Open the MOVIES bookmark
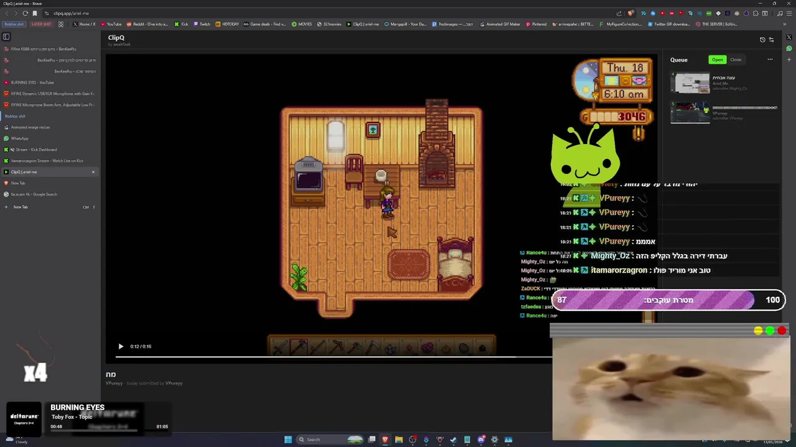Viewport: 796px width, 447px height. click(x=302, y=24)
